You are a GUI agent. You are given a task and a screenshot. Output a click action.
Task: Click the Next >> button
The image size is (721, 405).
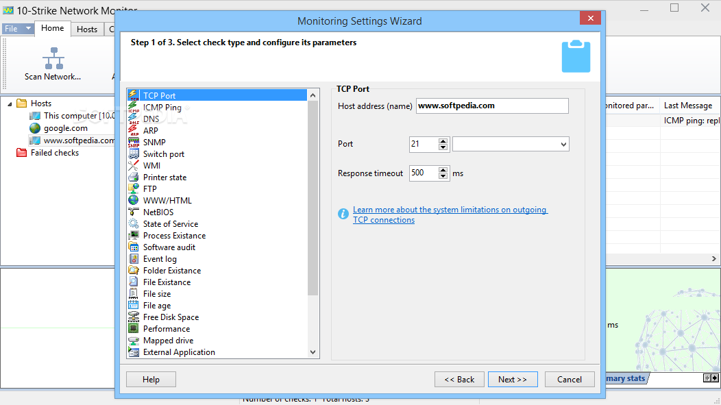coord(513,379)
